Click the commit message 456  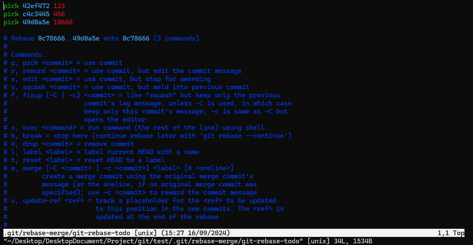[x=59, y=14]
